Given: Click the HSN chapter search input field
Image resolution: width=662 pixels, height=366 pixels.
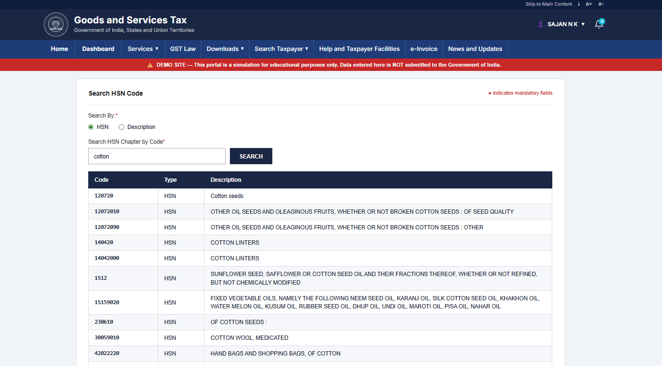Looking at the screenshot, I should tap(157, 156).
